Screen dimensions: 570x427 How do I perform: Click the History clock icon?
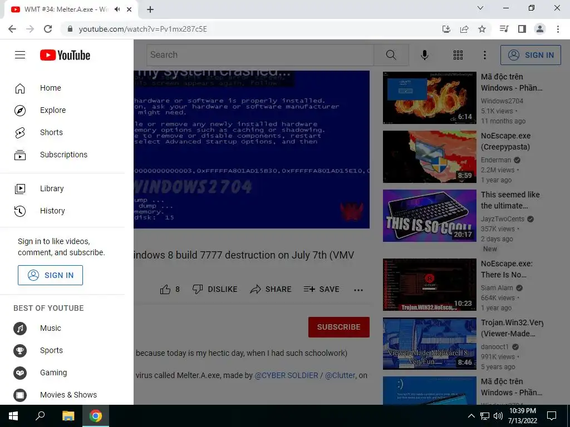(20, 211)
